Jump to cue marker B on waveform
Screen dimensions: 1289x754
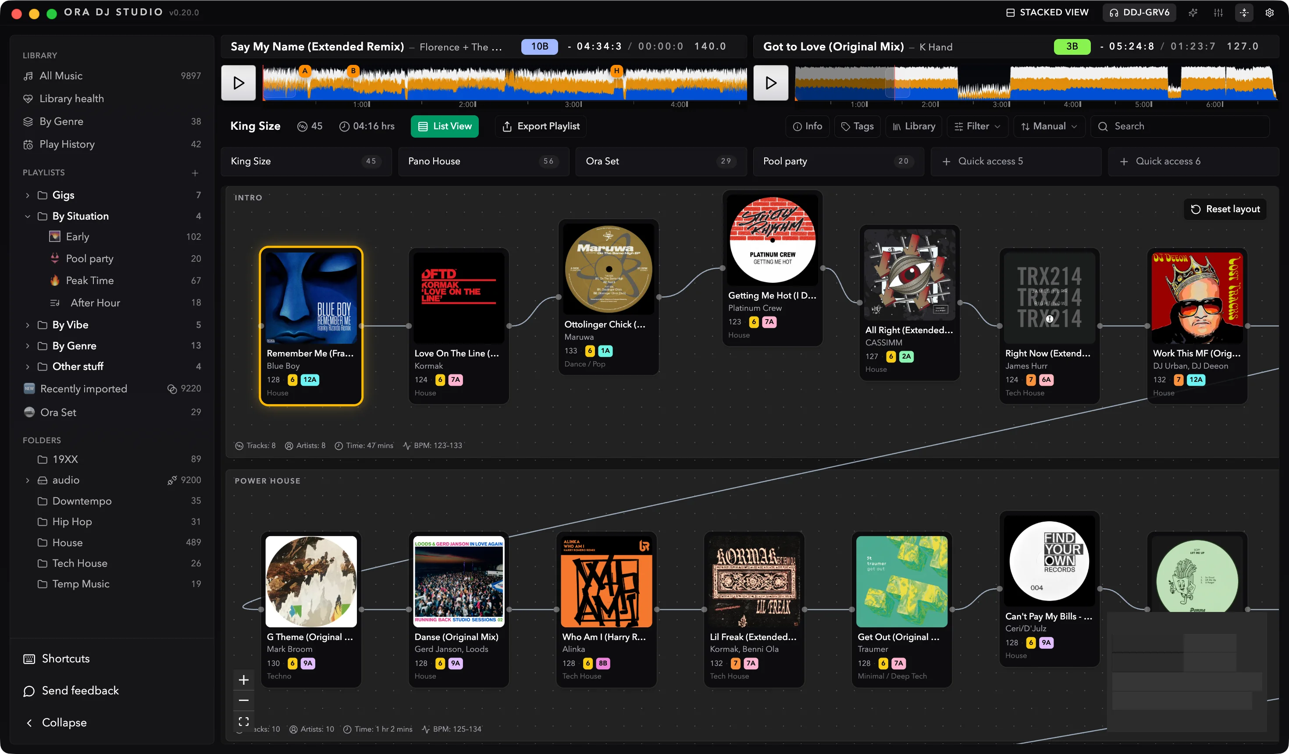pos(353,71)
